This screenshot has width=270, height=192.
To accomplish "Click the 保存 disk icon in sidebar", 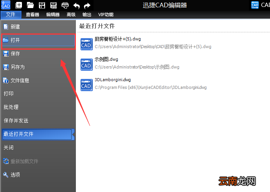I will [x=6, y=54].
